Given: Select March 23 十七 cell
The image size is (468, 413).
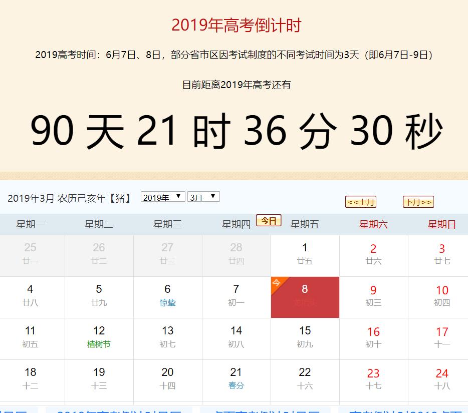Looking at the screenshot, I should [374, 380].
